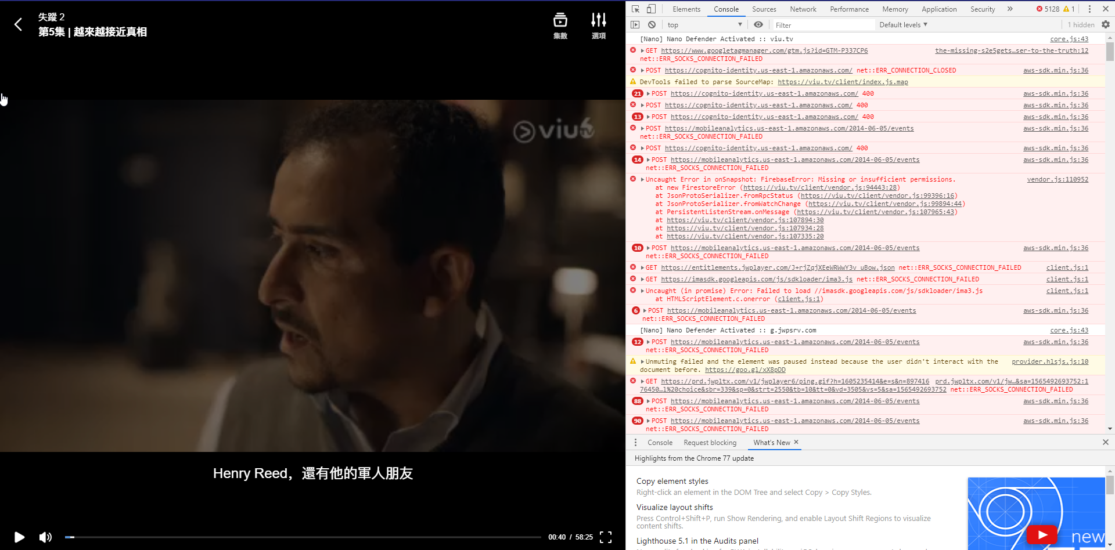Select the inspect element tool
Viewport: 1115px width, 550px height.
point(636,9)
